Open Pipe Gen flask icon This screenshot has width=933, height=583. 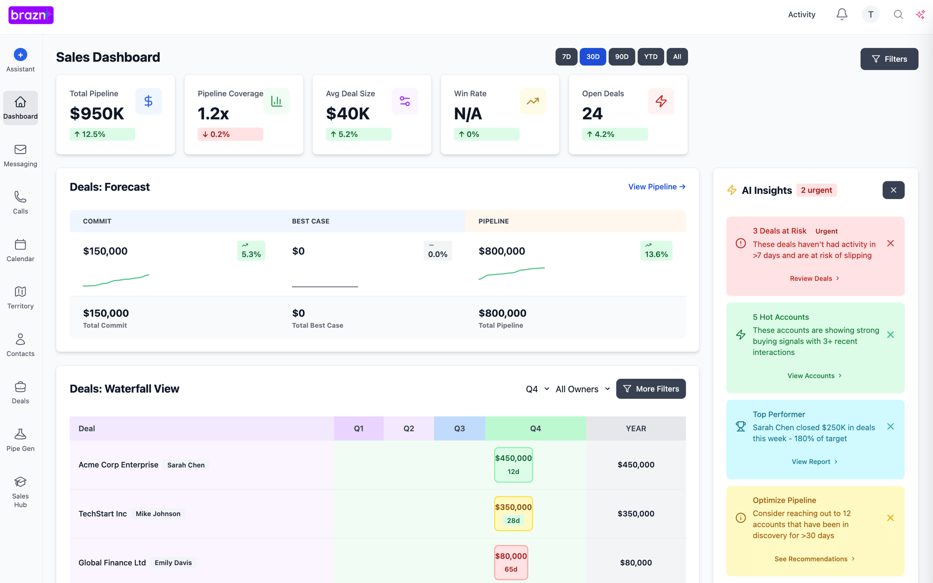[20, 434]
